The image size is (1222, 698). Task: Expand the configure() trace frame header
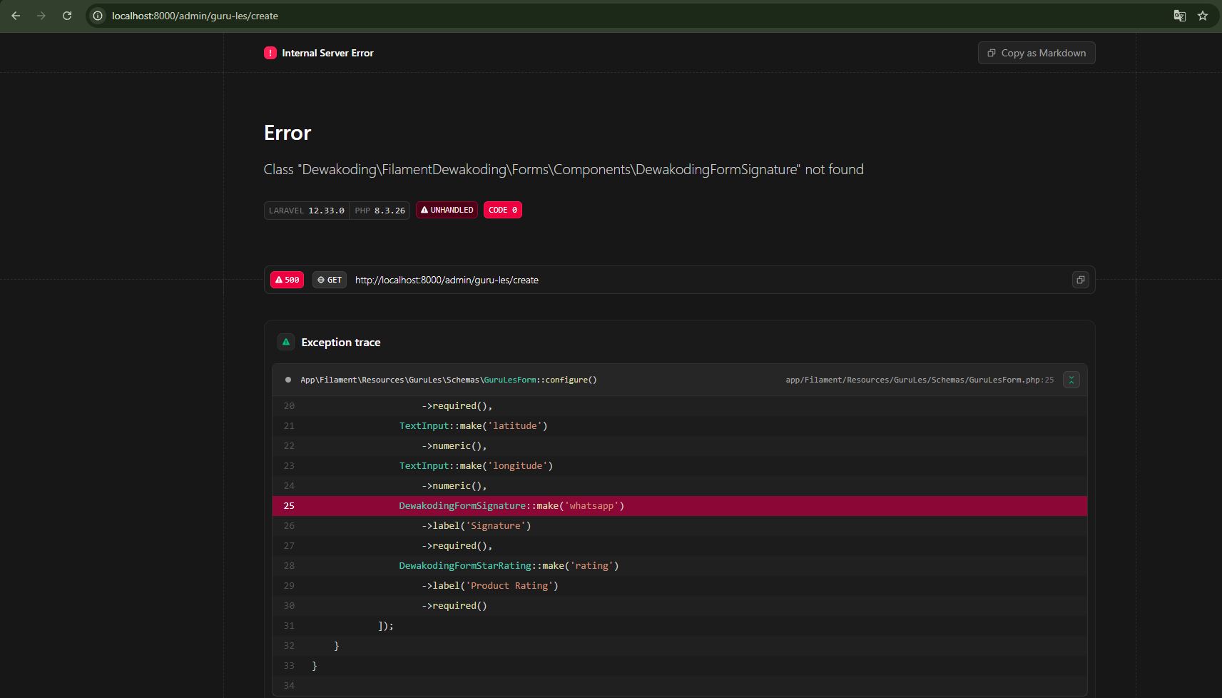point(448,380)
